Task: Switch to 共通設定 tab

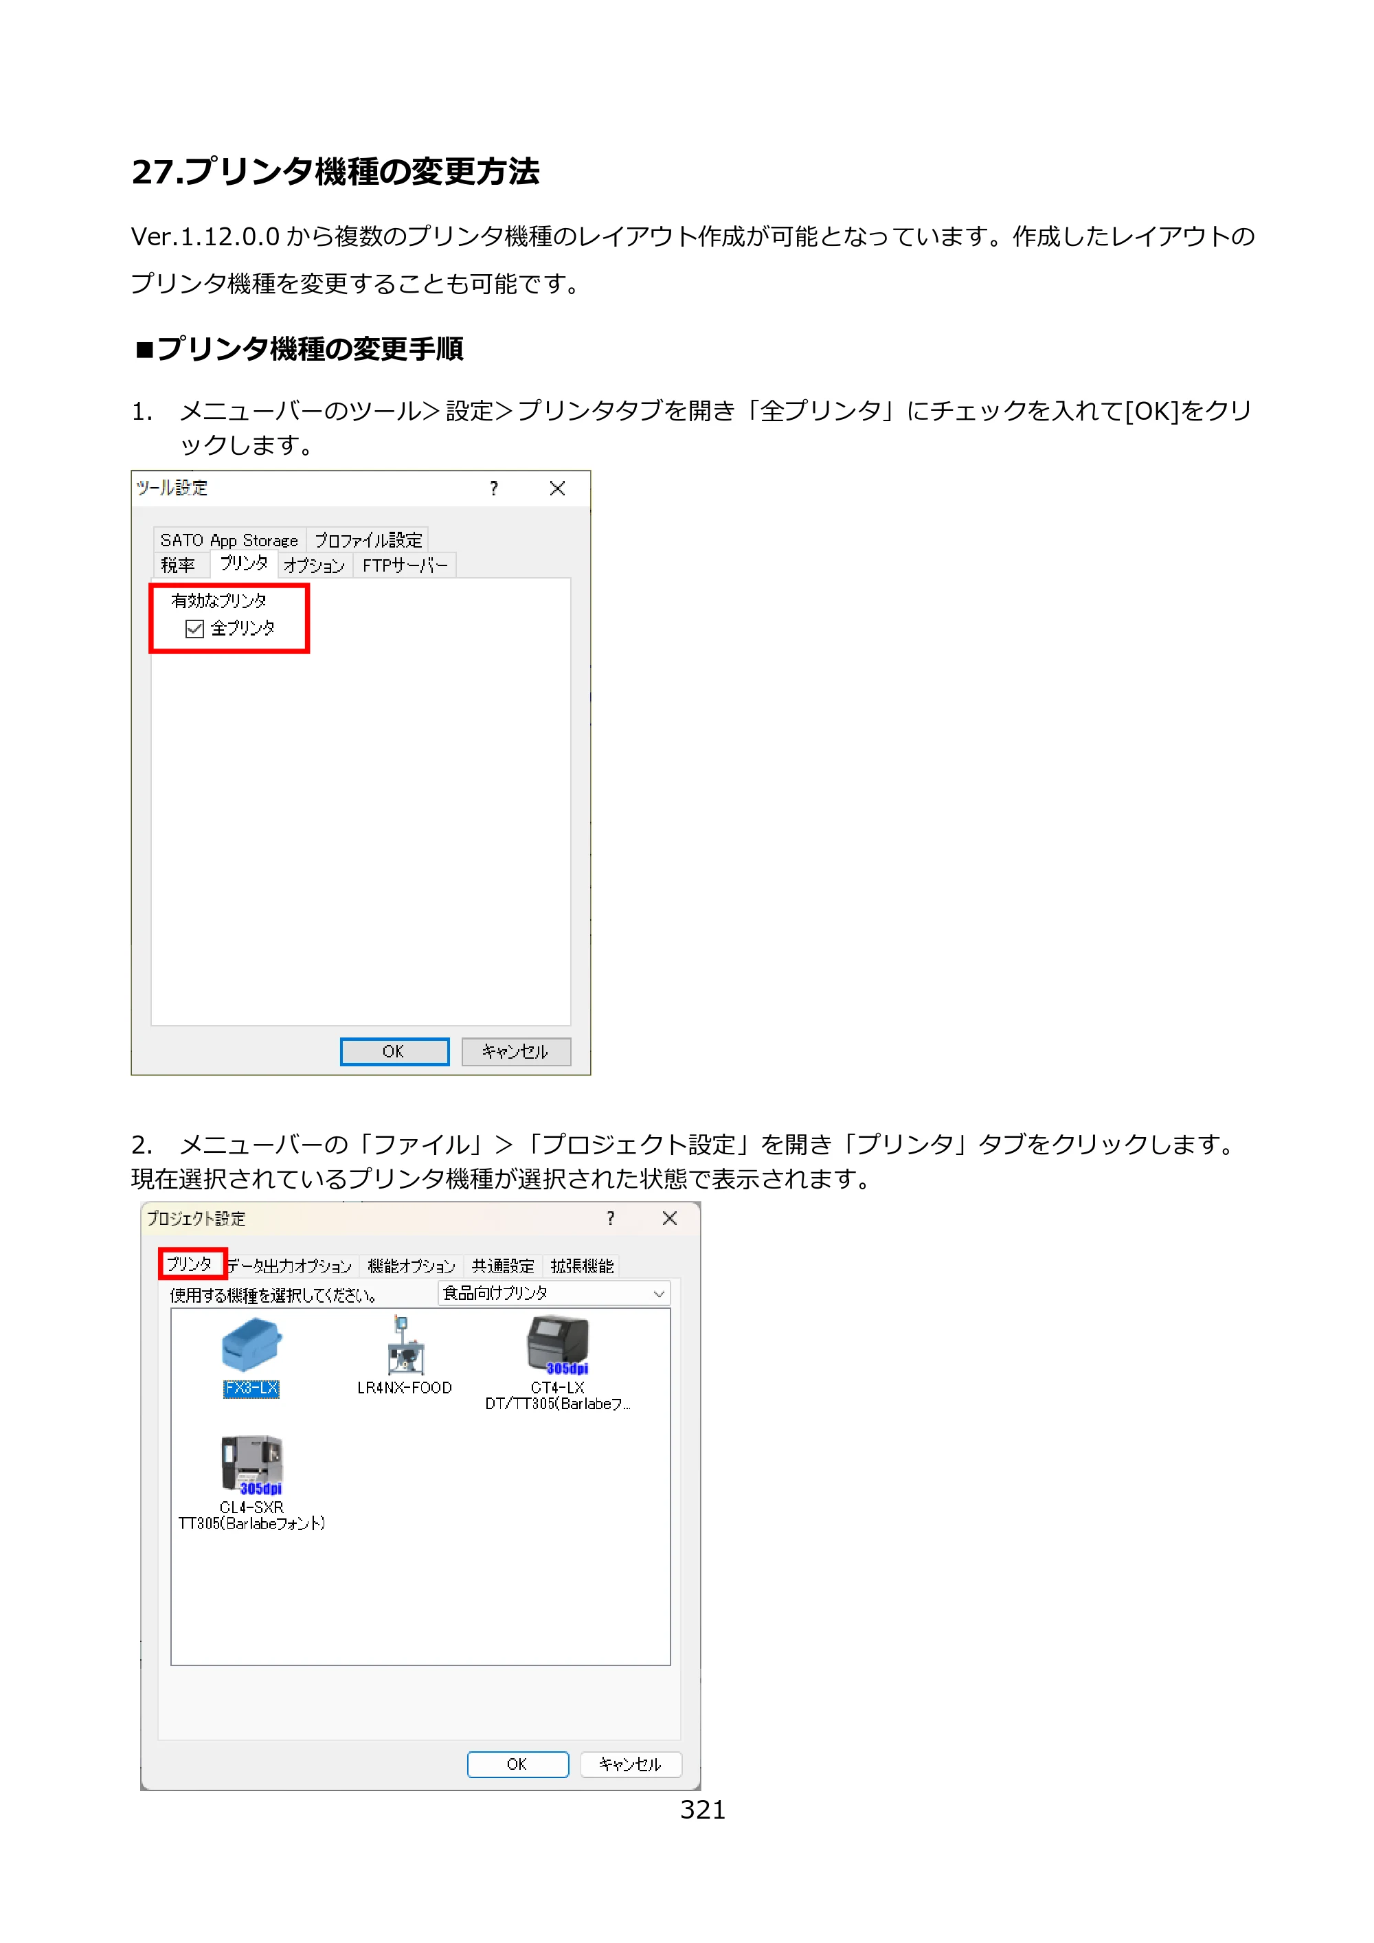Action: point(503,1266)
